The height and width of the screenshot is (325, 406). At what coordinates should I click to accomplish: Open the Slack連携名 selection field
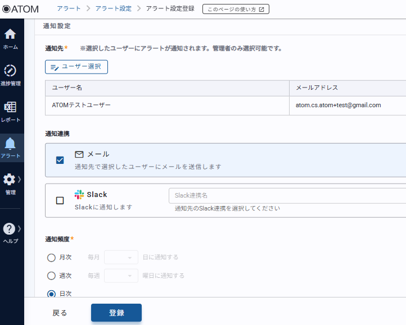click(287, 195)
